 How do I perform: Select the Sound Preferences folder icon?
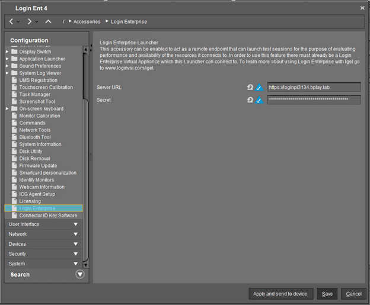click(14, 66)
